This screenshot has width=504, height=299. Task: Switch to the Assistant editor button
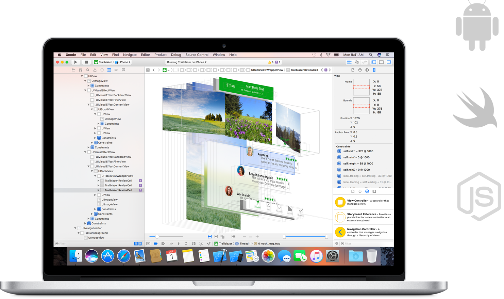pyautogui.click(x=357, y=62)
